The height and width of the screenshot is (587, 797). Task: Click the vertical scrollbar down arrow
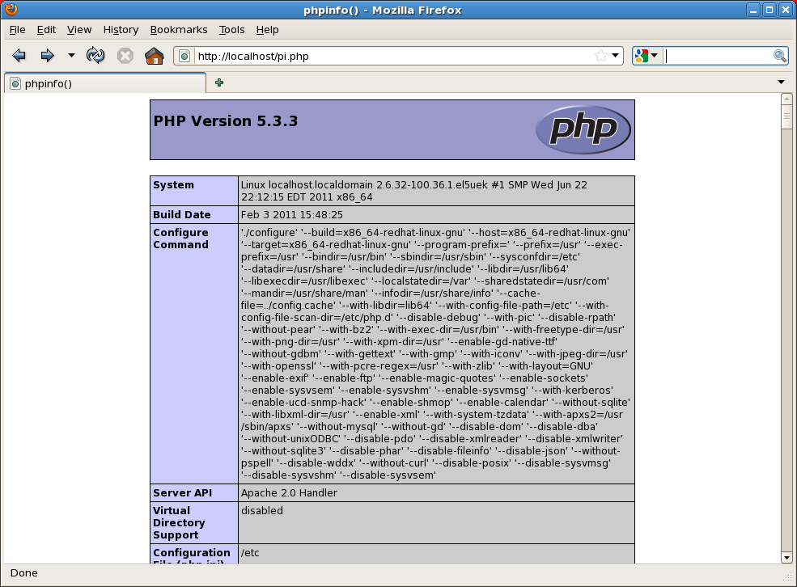pos(786,557)
